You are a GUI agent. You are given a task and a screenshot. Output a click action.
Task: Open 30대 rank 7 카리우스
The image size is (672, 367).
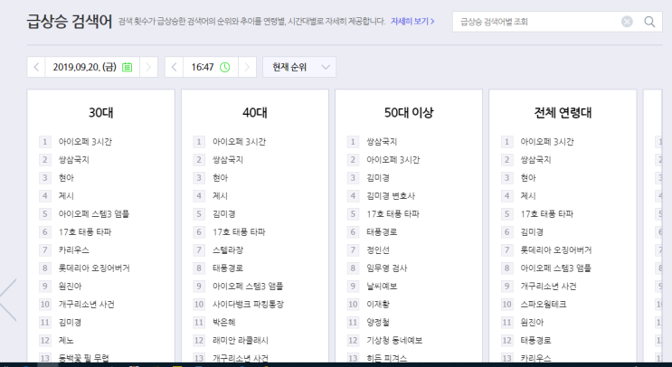[x=74, y=249]
